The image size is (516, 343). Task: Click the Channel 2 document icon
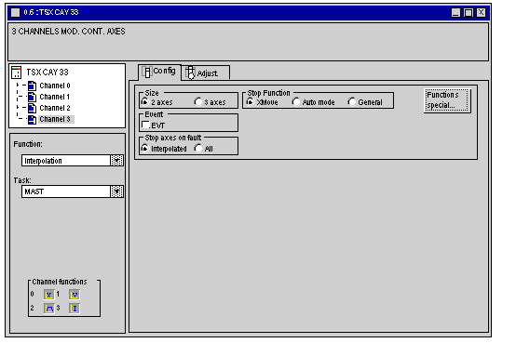(32, 108)
